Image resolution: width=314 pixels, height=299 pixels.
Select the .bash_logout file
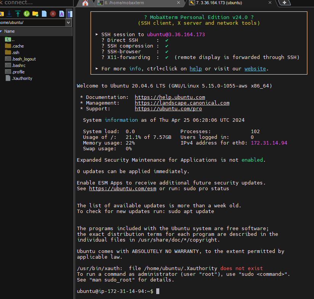pos(21,59)
